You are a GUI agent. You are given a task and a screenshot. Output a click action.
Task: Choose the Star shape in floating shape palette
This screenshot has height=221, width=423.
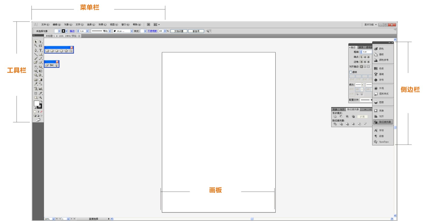pyautogui.click(x=66, y=51)
